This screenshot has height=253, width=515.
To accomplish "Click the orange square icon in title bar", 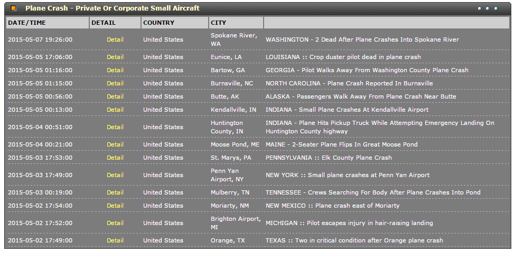I will coord(14,8).
